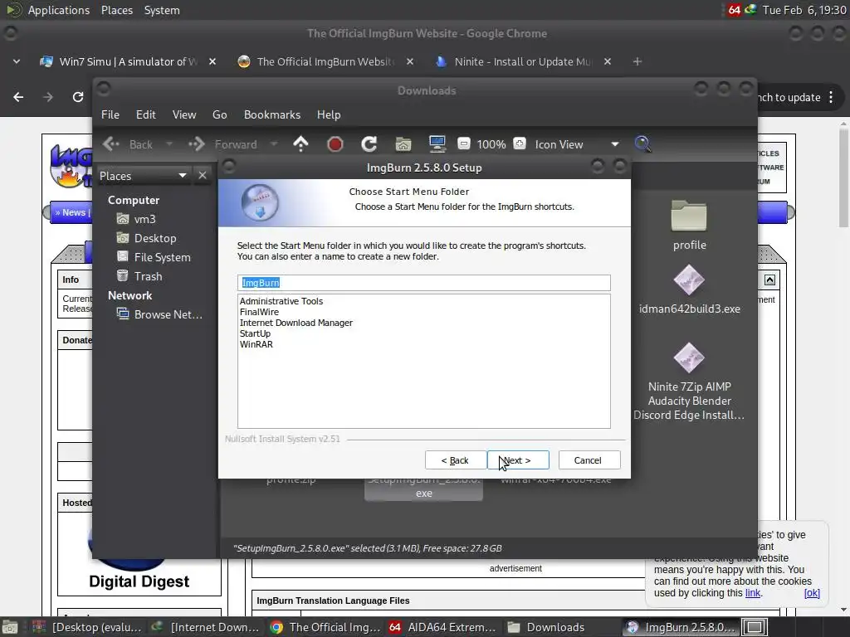The width and height of the screenshot is (850, 637).
Task: Open Chrome's three-dot menu
Action: [x=831, y=98]
